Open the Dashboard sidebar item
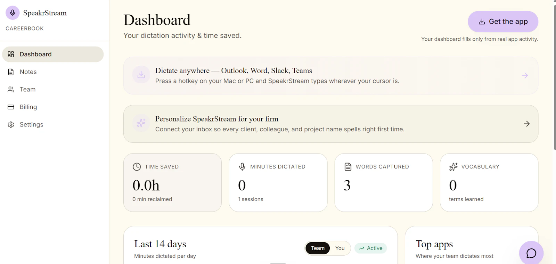 point(53,54)
